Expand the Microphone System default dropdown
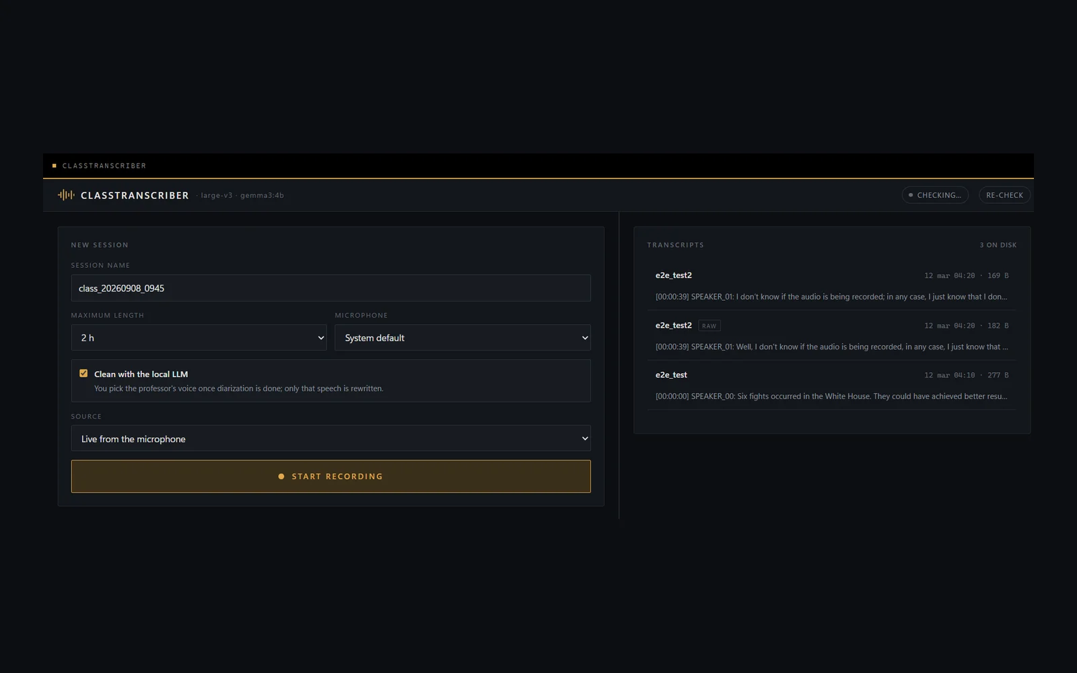 pyautogui.click(x=462, y=338)
